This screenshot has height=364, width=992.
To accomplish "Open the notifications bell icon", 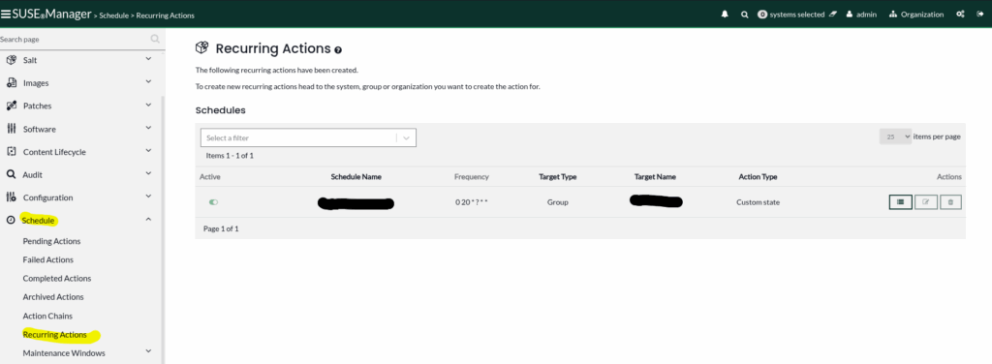I will tap(725, 14).
